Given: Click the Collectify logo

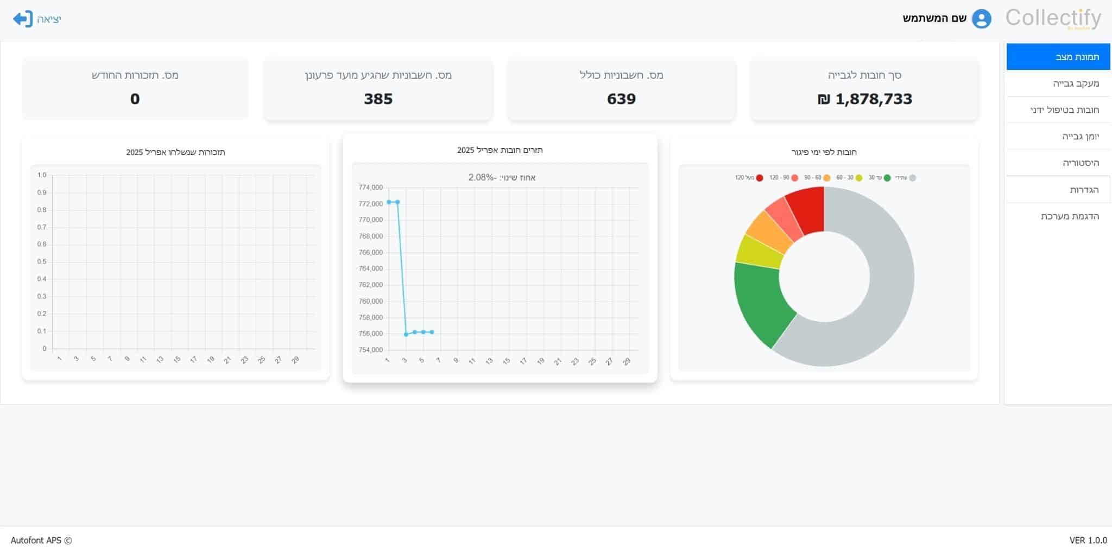Looking at the screenshot, I should click(1053, 18).
